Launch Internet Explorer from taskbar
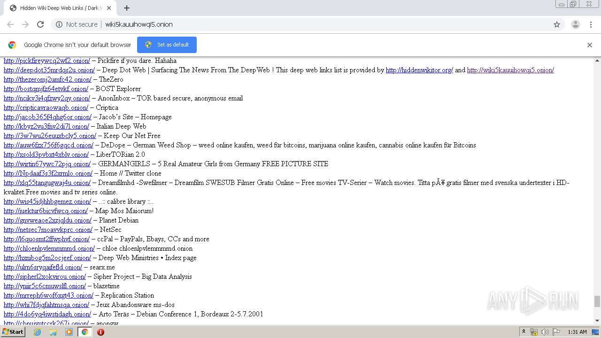Image resolution: width=601 pixels, height=338 pixels. point(38,332)
